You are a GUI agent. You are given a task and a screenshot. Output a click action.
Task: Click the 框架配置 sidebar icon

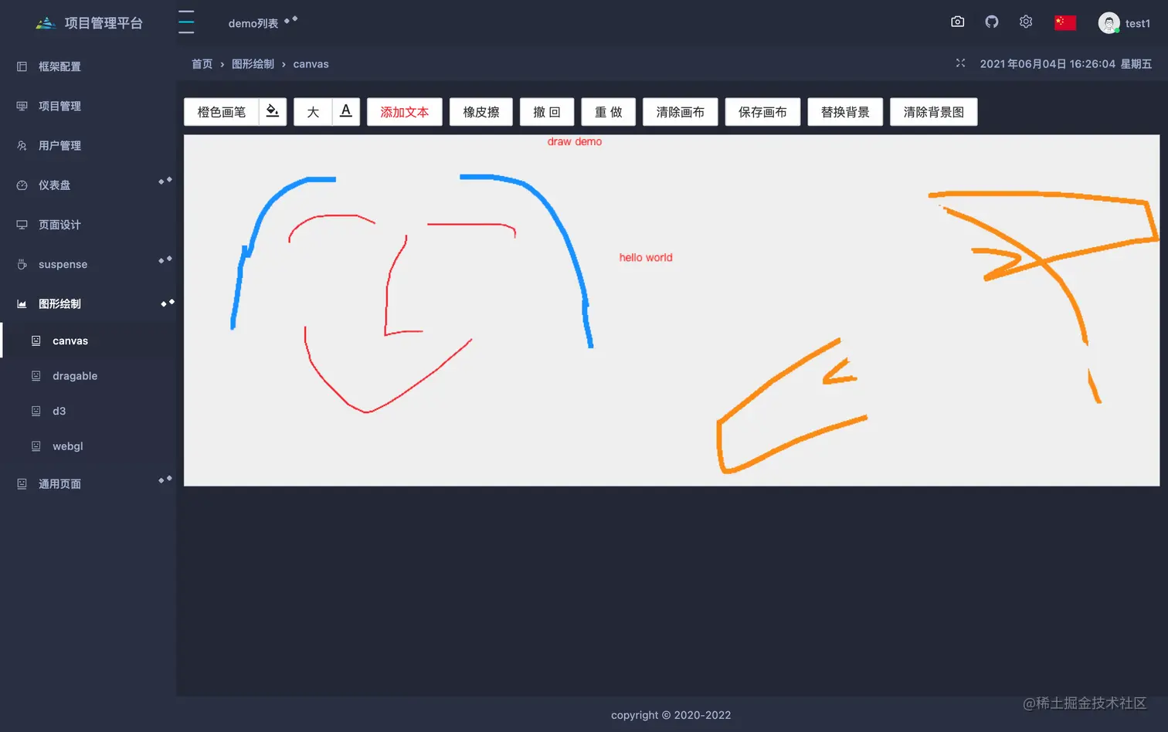pyautogui.click(x=22, y=66)
